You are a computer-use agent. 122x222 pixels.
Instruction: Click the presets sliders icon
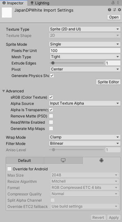coord(115,10)
